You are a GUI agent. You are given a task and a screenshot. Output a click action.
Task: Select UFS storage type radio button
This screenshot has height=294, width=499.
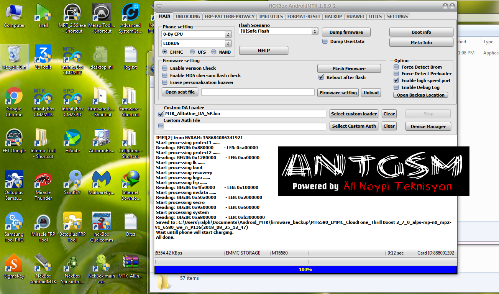(x=192, y=52)
